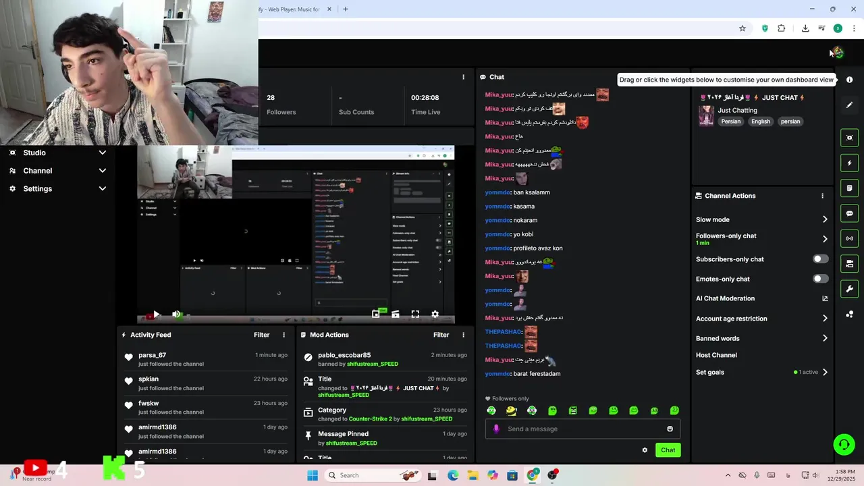The image size is (864, 486).
Task: Click the taskbar Search box
Action: 373,475
